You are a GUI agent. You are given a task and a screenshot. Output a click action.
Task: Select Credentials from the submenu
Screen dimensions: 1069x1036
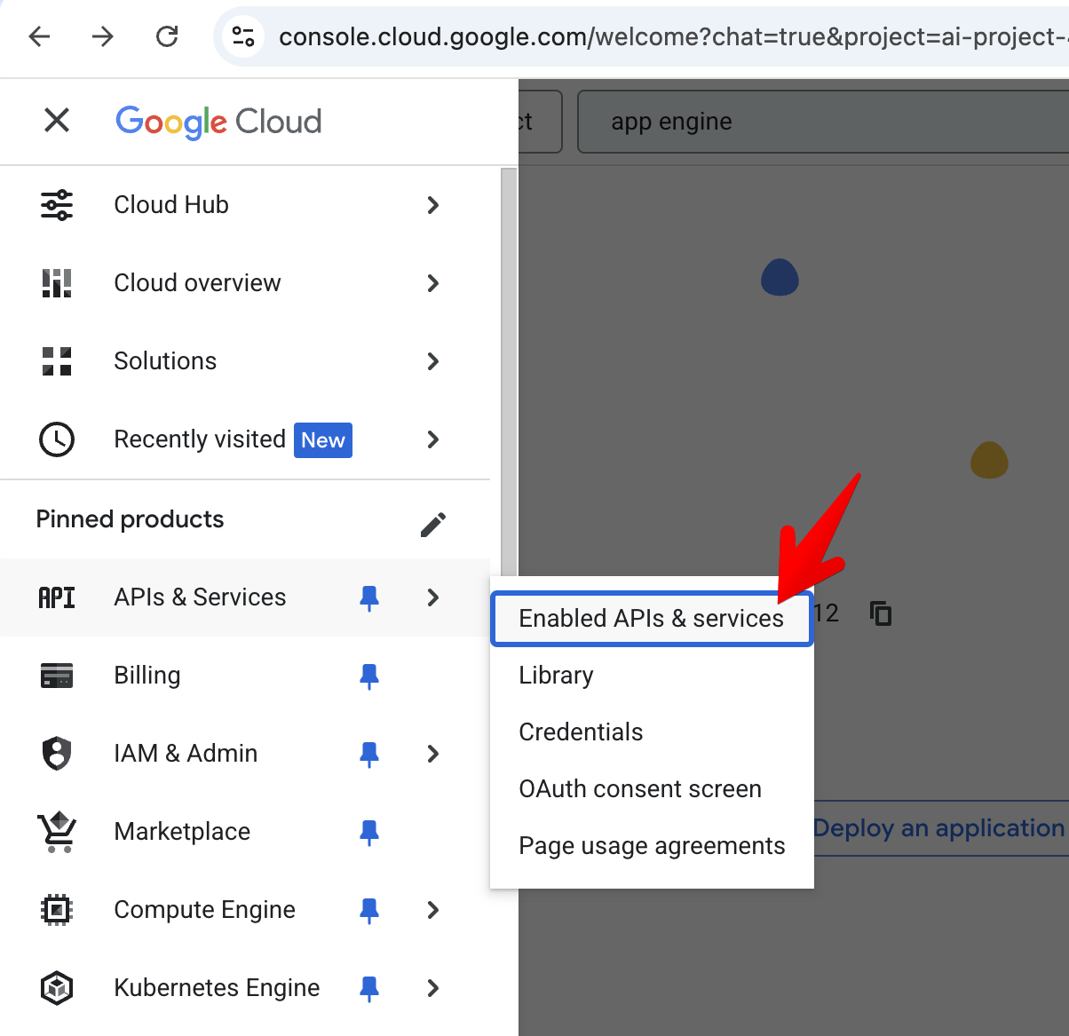(581, 732)
